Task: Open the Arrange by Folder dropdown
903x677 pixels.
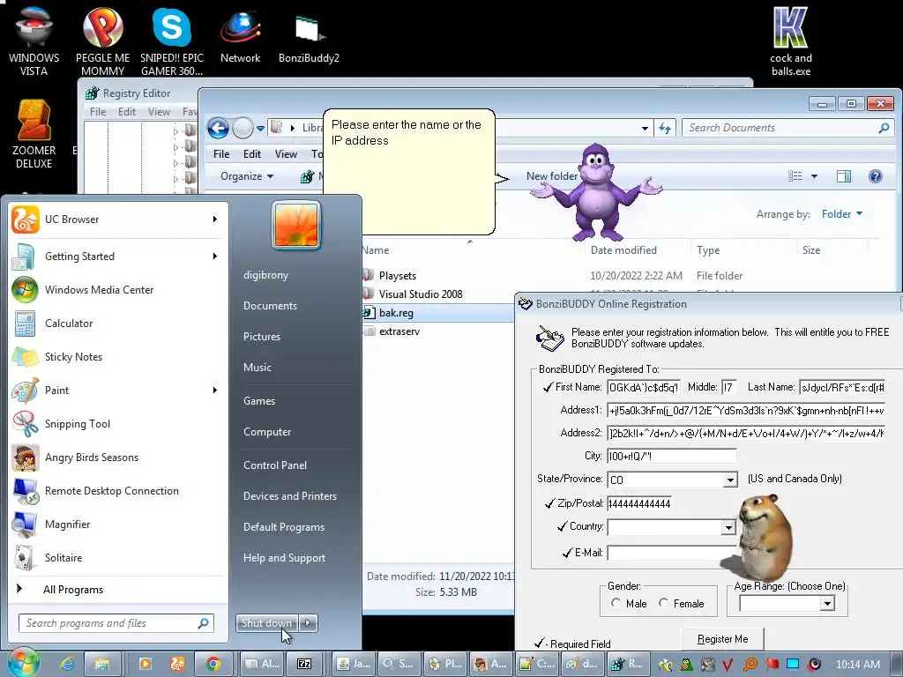Action: (842, 214)
